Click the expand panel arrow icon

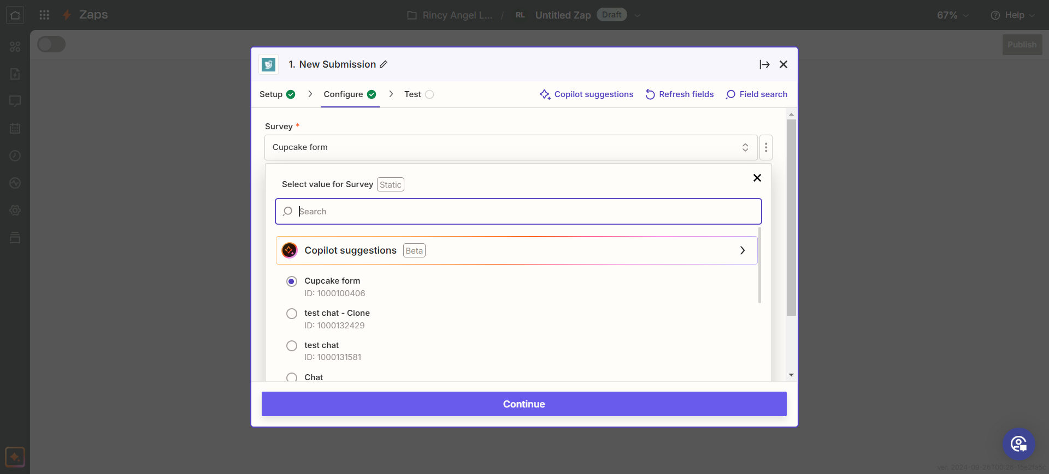pyautogui.click(x=764, y=64)
